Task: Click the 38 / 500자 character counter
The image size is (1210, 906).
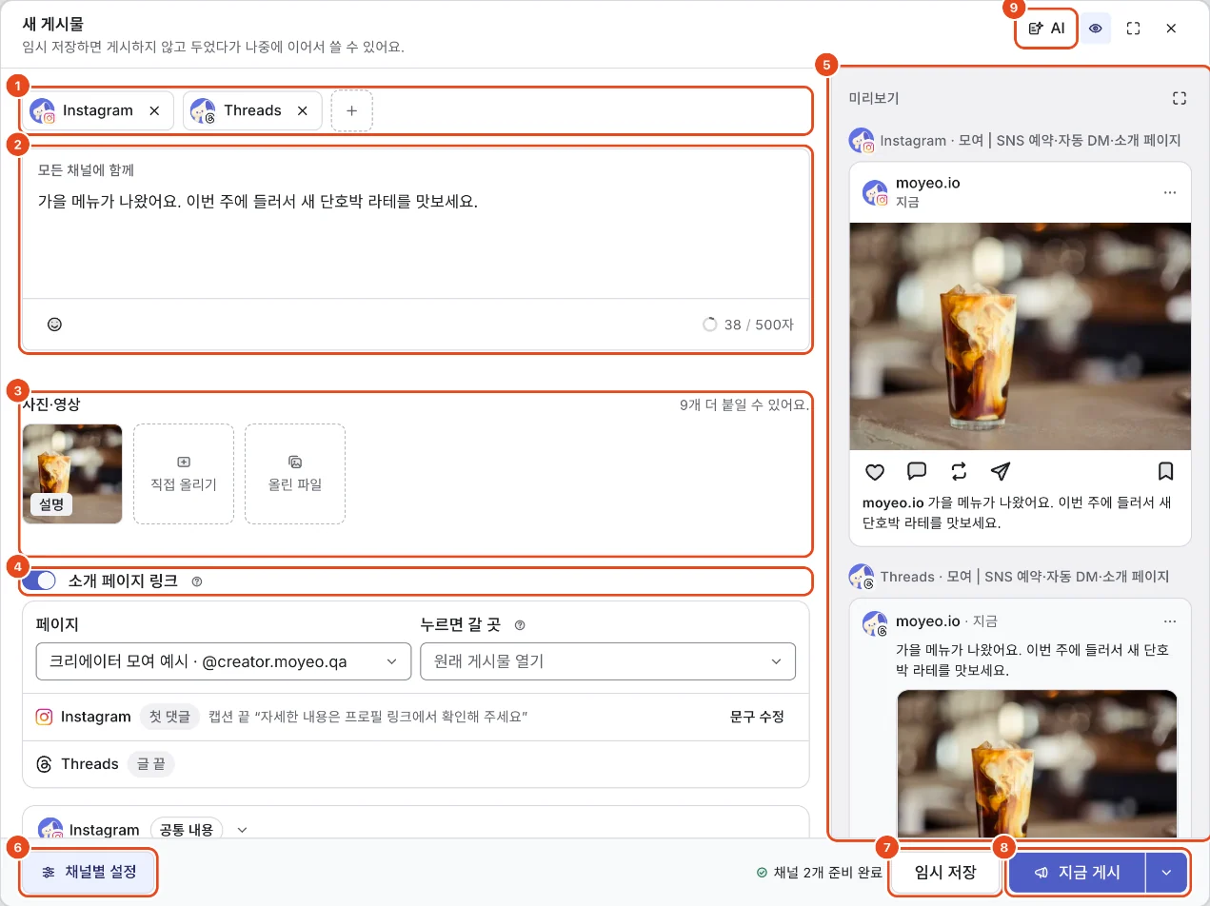Action: point(748,325)
